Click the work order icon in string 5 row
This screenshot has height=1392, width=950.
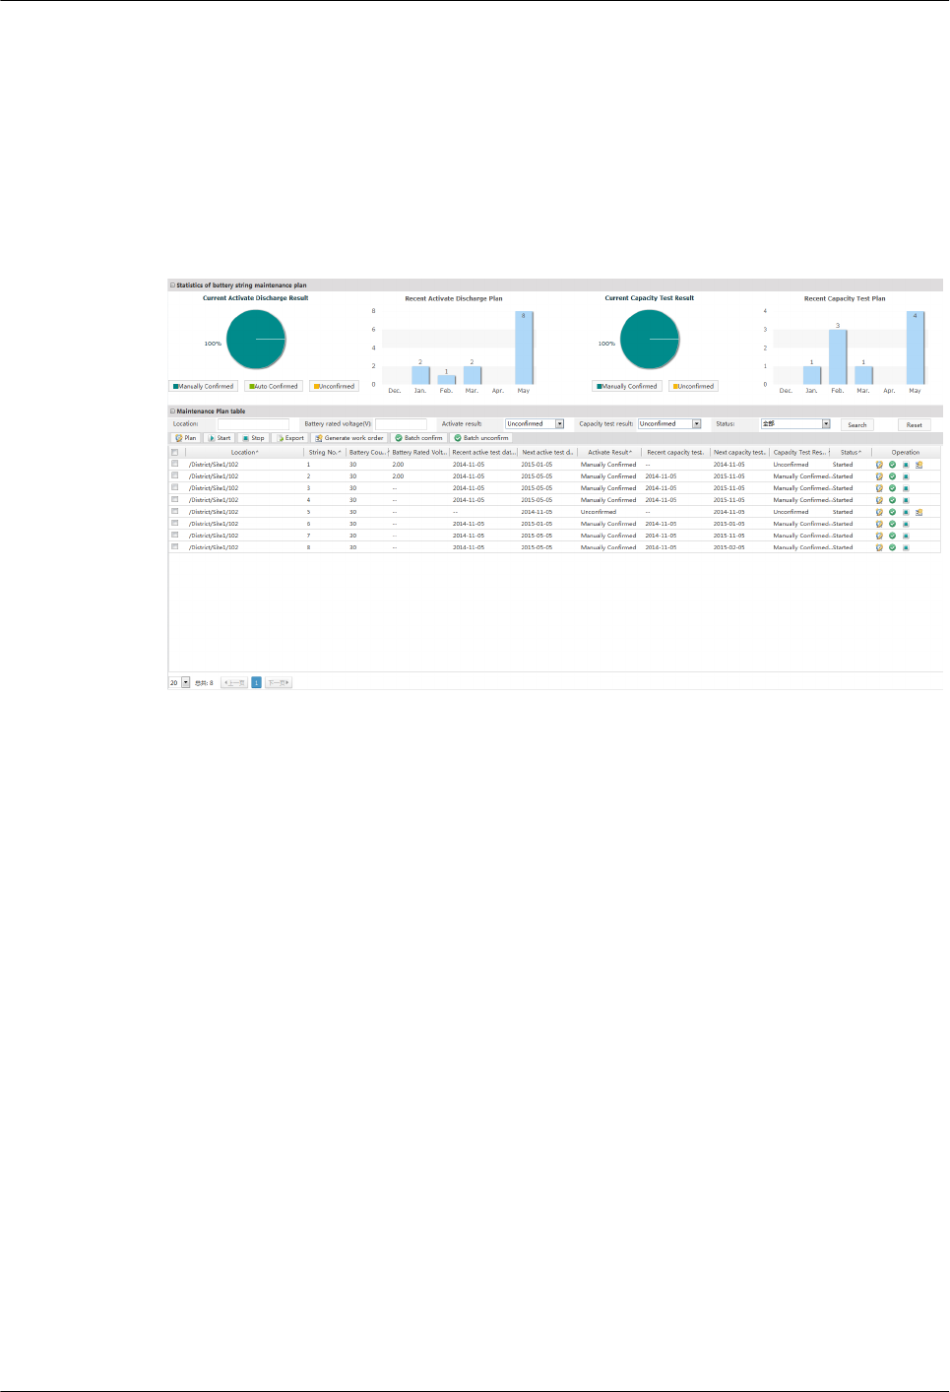[x=918, y=512]
